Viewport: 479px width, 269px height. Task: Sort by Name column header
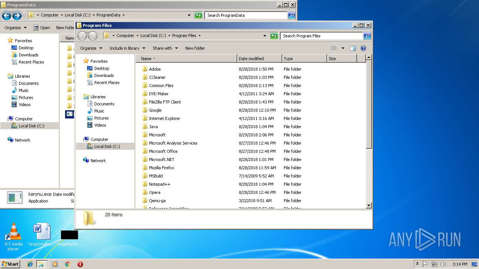[x=186, y=59]
